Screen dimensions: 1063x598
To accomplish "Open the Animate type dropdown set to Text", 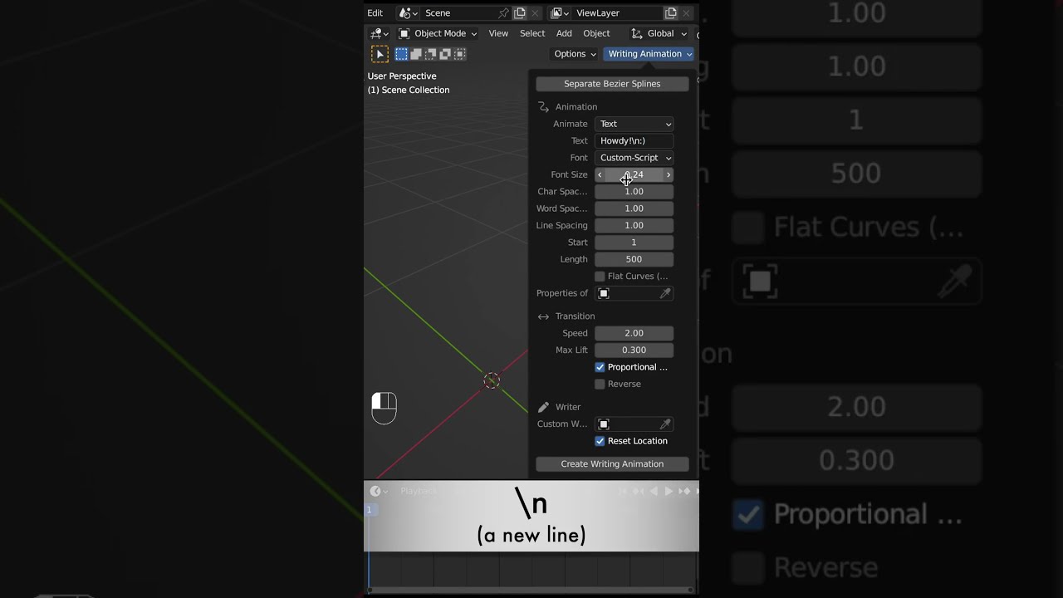I will pos(634,124).
